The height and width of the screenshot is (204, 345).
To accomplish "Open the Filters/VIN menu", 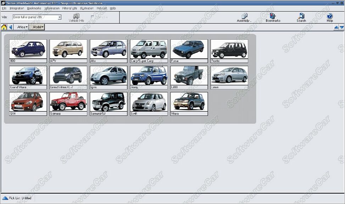I will point(69,8).
